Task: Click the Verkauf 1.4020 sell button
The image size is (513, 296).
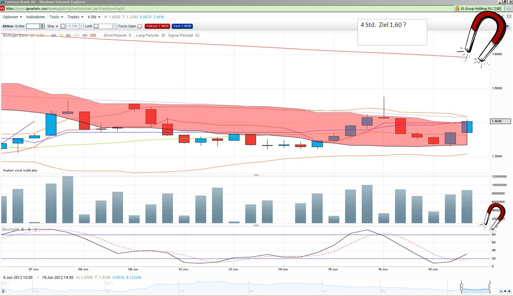Action: tap(158, 26)
